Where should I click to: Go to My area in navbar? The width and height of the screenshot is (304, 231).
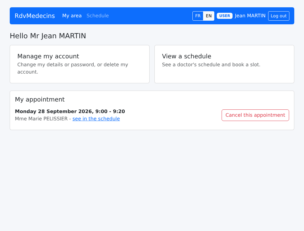72,16
